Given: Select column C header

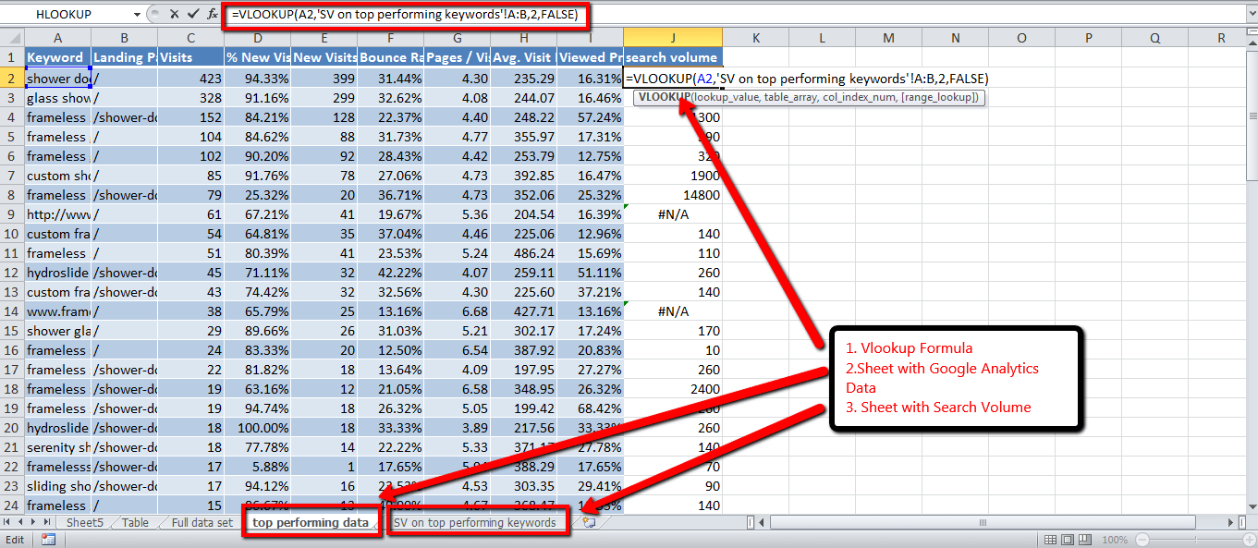Looking at the screenshot, I should [190, 38].
